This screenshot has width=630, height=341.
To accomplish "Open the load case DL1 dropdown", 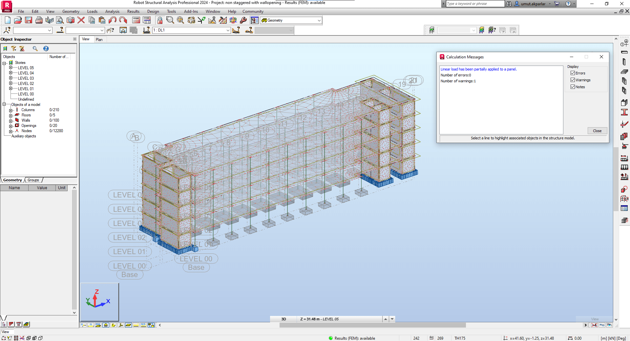I will [x=228, y=30].
